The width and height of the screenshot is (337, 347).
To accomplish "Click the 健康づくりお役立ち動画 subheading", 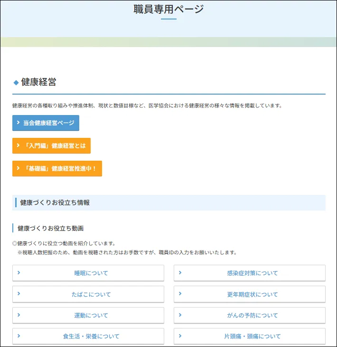I will point(51,228).
